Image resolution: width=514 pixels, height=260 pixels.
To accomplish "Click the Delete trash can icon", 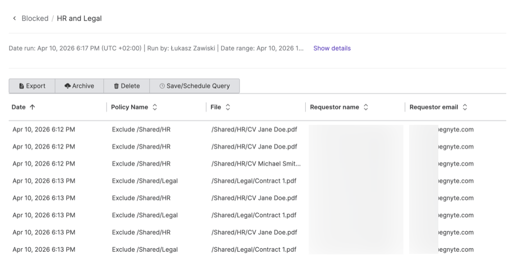I will 116,86.
